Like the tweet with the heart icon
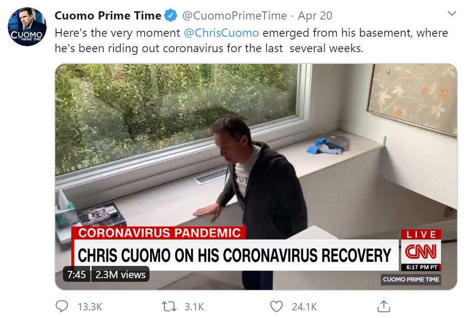Image resolution: width=467 pixels, height=318 pixels. click(276, 306)
